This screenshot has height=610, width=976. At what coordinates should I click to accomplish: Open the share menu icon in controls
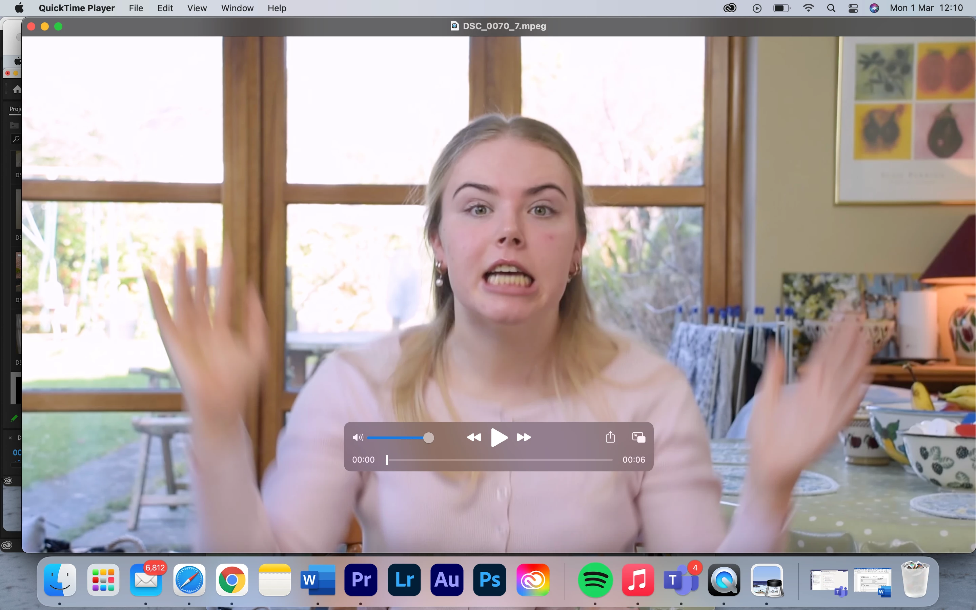610,437
